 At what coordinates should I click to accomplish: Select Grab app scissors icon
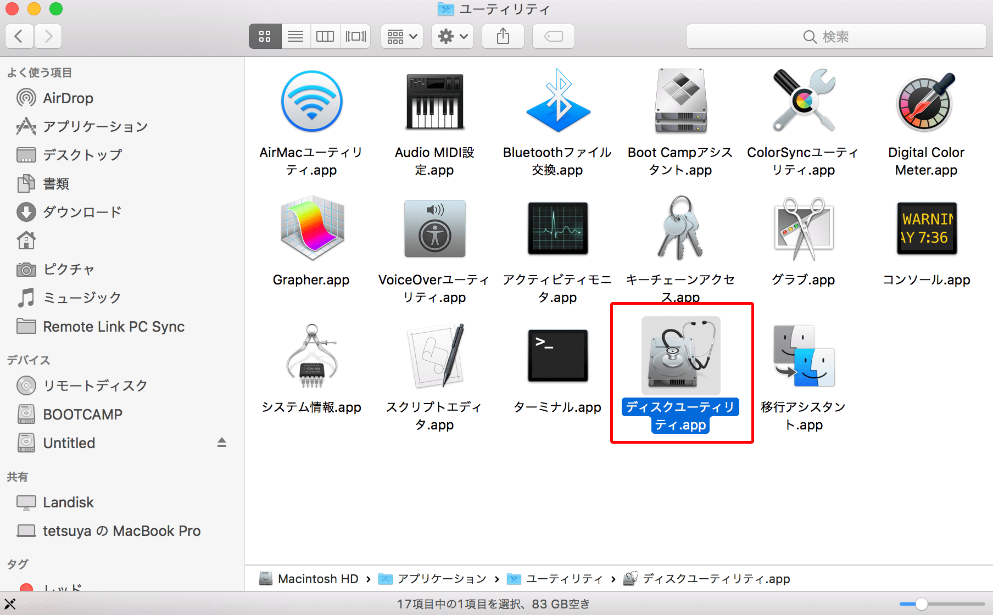click(x=804, y=228)
